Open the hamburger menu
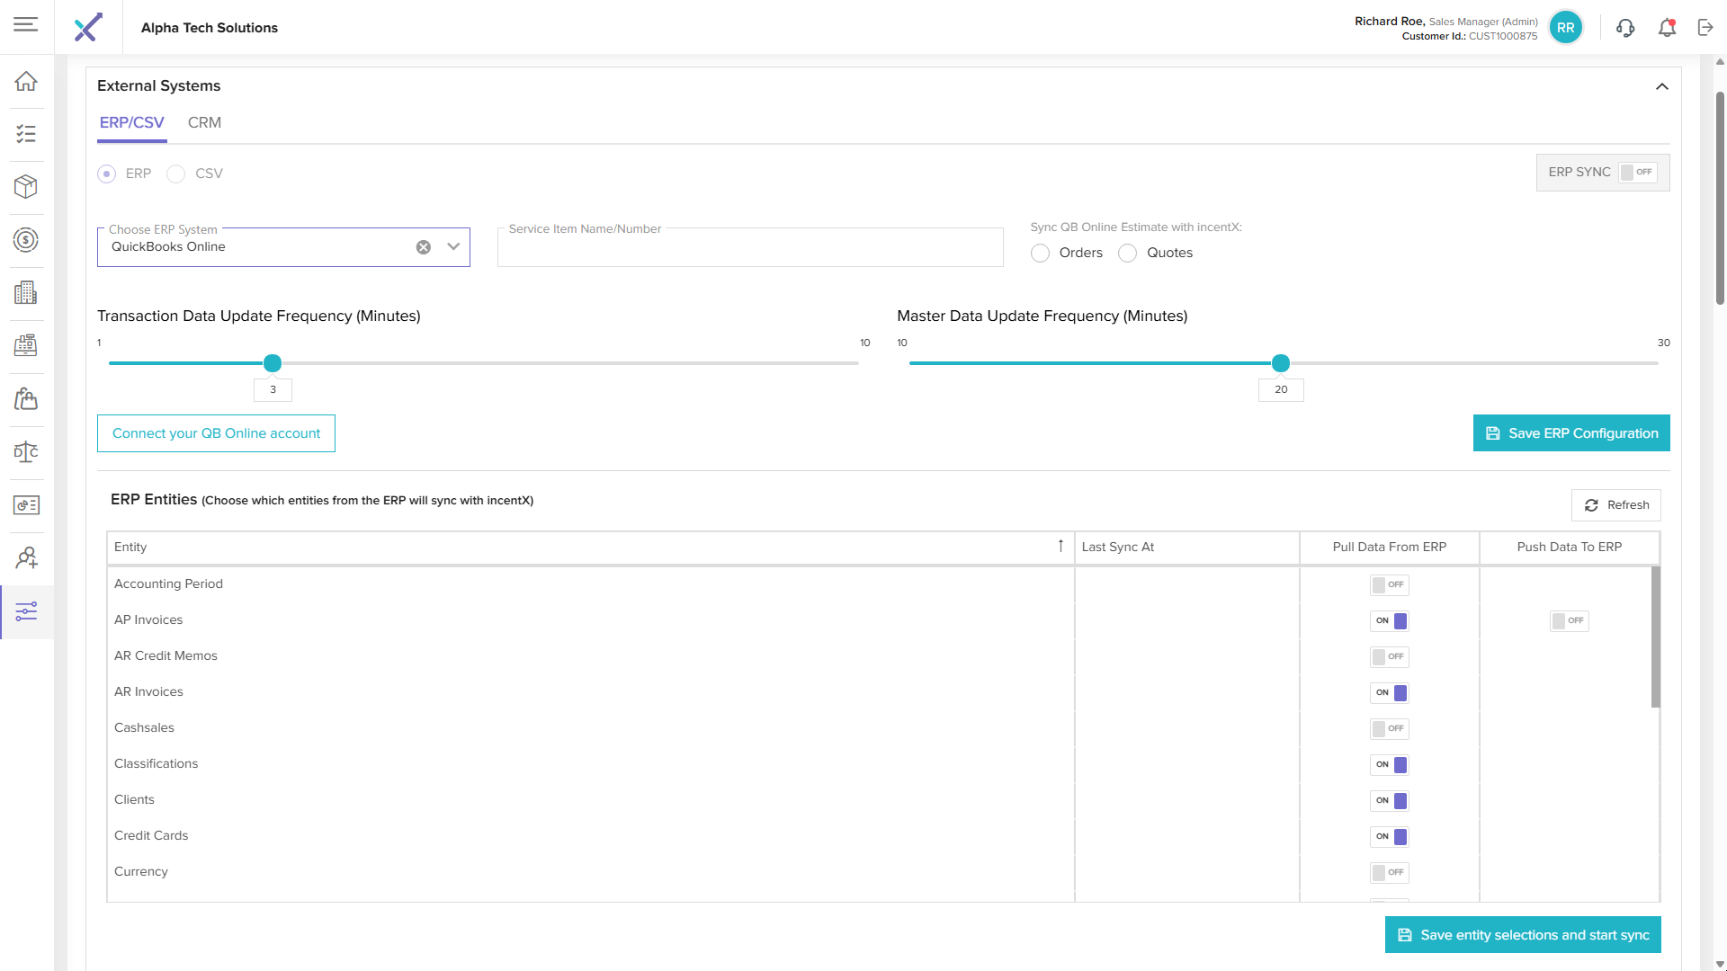Viewport: 1727px width, 971px height. [x=26, y=25]
